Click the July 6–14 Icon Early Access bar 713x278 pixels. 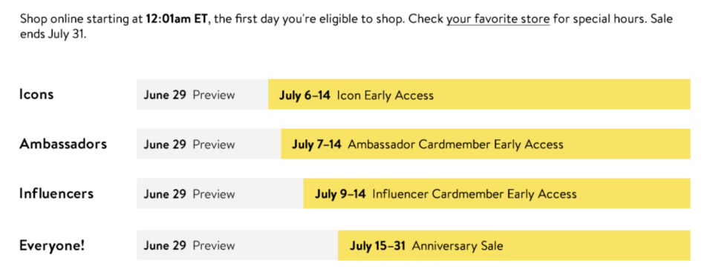pyautogui.click(x=479, y=94)
